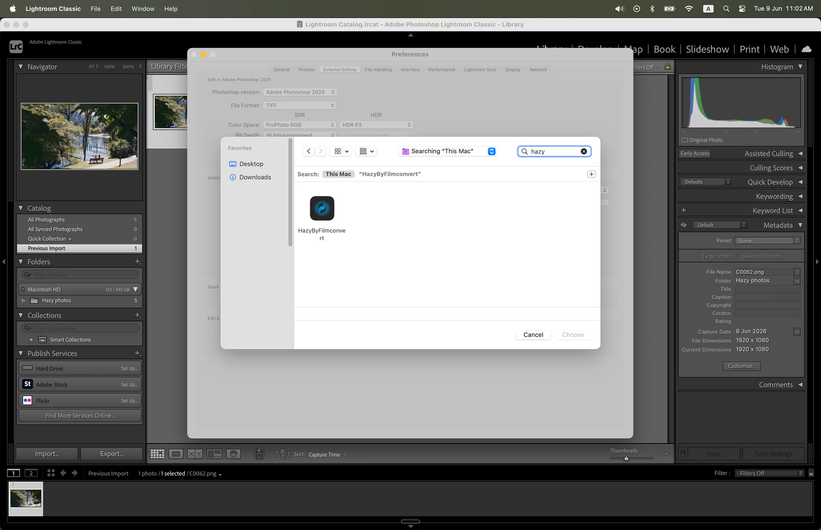821x530 pixels.
Task: Adjust the Thumbnails size slider
Action: [x=626, y=458]
